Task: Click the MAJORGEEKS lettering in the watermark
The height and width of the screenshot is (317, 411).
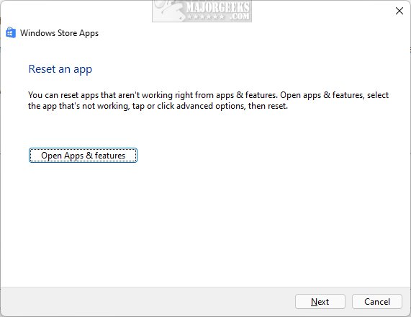Action: [218, 6]
